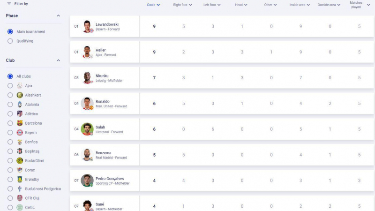Sort by Goals column arrow
The height and width of the screenshot is (211, 375).
click(x=158, y=5)
